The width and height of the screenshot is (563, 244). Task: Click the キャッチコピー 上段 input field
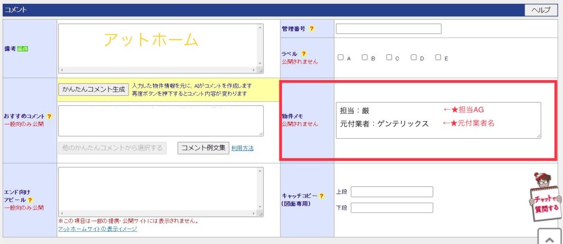(x=391, y=192)
